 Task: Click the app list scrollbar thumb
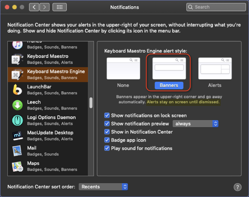click(91, 103)
